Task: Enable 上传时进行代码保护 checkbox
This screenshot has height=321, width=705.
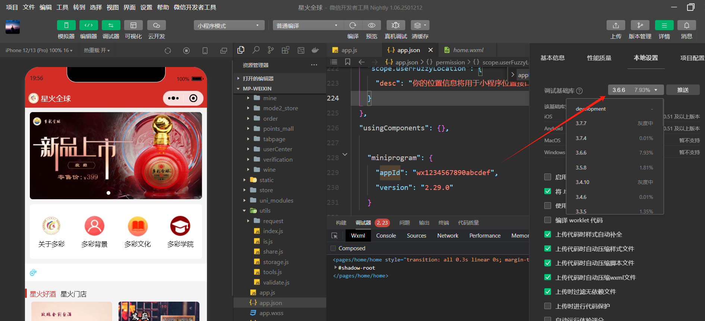Action: pos(548,306)
